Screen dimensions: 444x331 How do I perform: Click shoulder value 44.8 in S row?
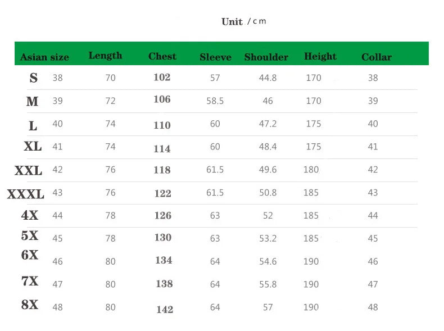(268, 78)
